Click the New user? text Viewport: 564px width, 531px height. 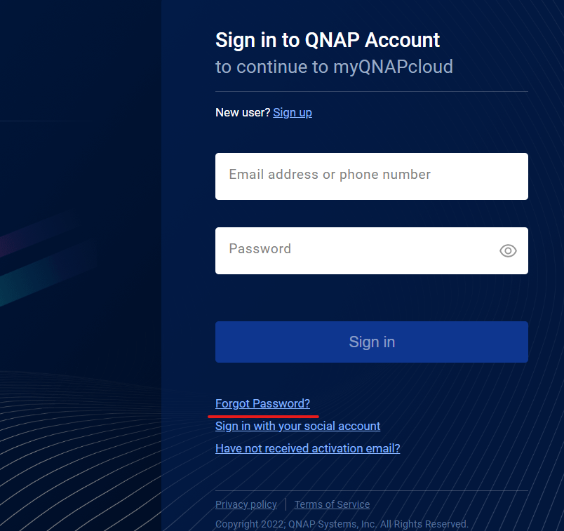click(243, 112)
